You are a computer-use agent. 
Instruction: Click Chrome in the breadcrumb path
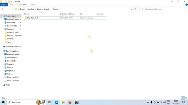tap(56, 9)
